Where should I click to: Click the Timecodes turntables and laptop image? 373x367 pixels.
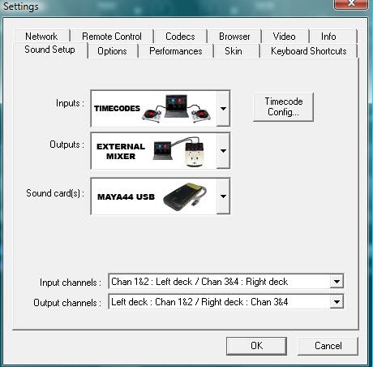[x=177, y=109]
